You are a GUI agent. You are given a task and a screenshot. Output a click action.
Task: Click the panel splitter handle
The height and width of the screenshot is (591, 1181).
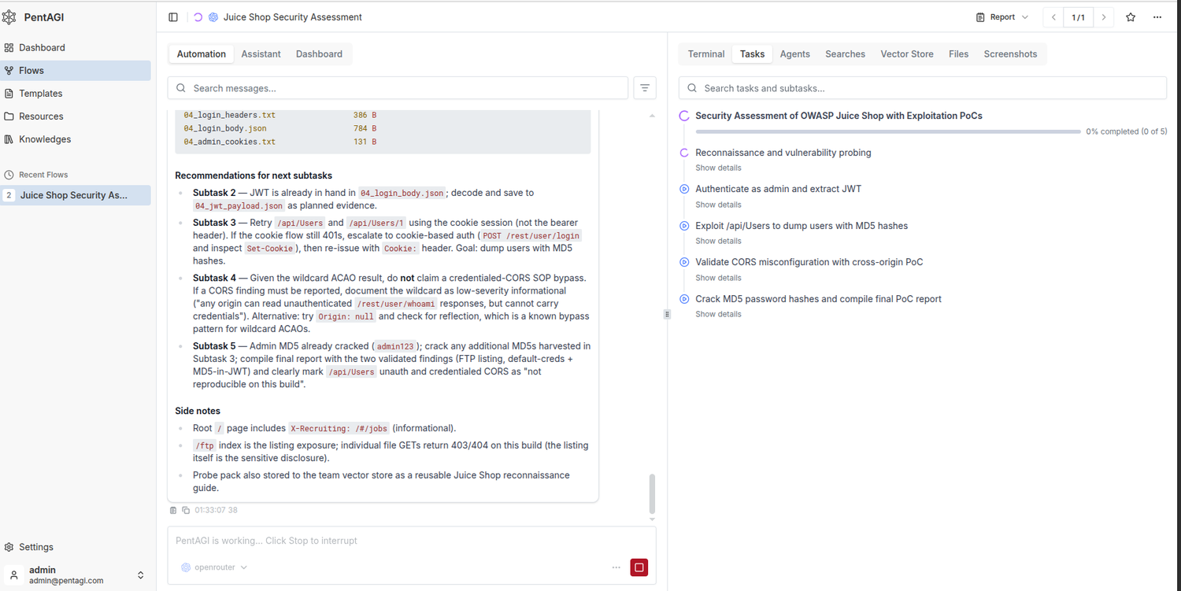pos(667,314)
